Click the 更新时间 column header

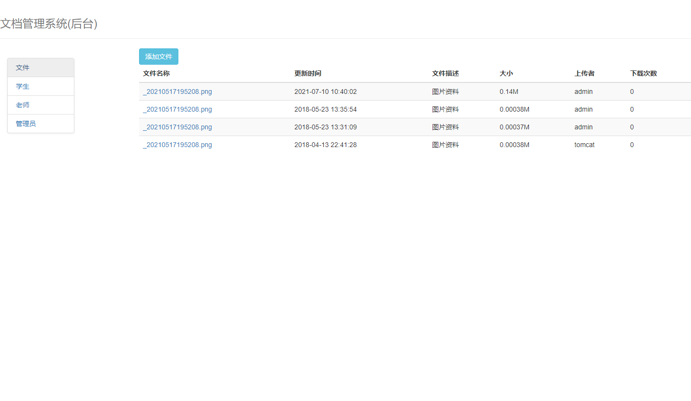308,73
